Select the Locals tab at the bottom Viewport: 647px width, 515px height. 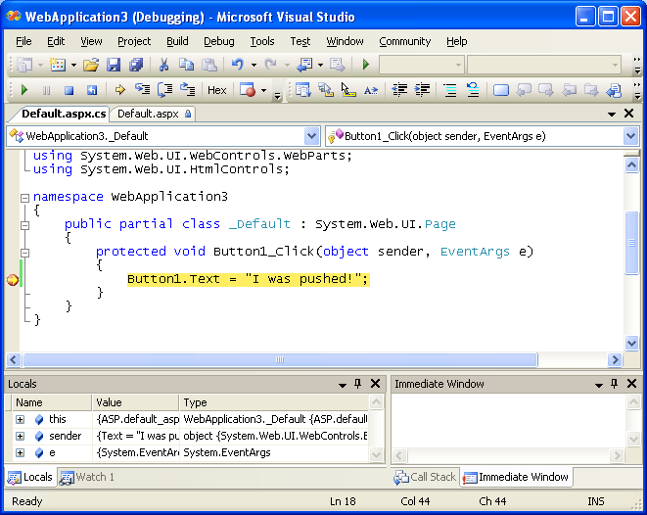point(30,478)
